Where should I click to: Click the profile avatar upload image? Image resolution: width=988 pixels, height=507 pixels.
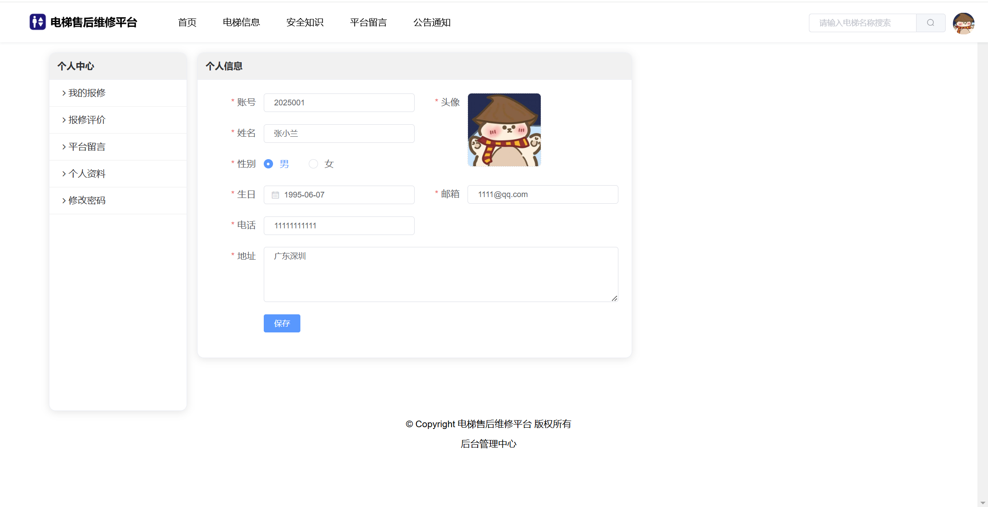pos(504,130)
